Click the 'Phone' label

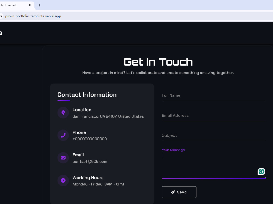(79, 132)
